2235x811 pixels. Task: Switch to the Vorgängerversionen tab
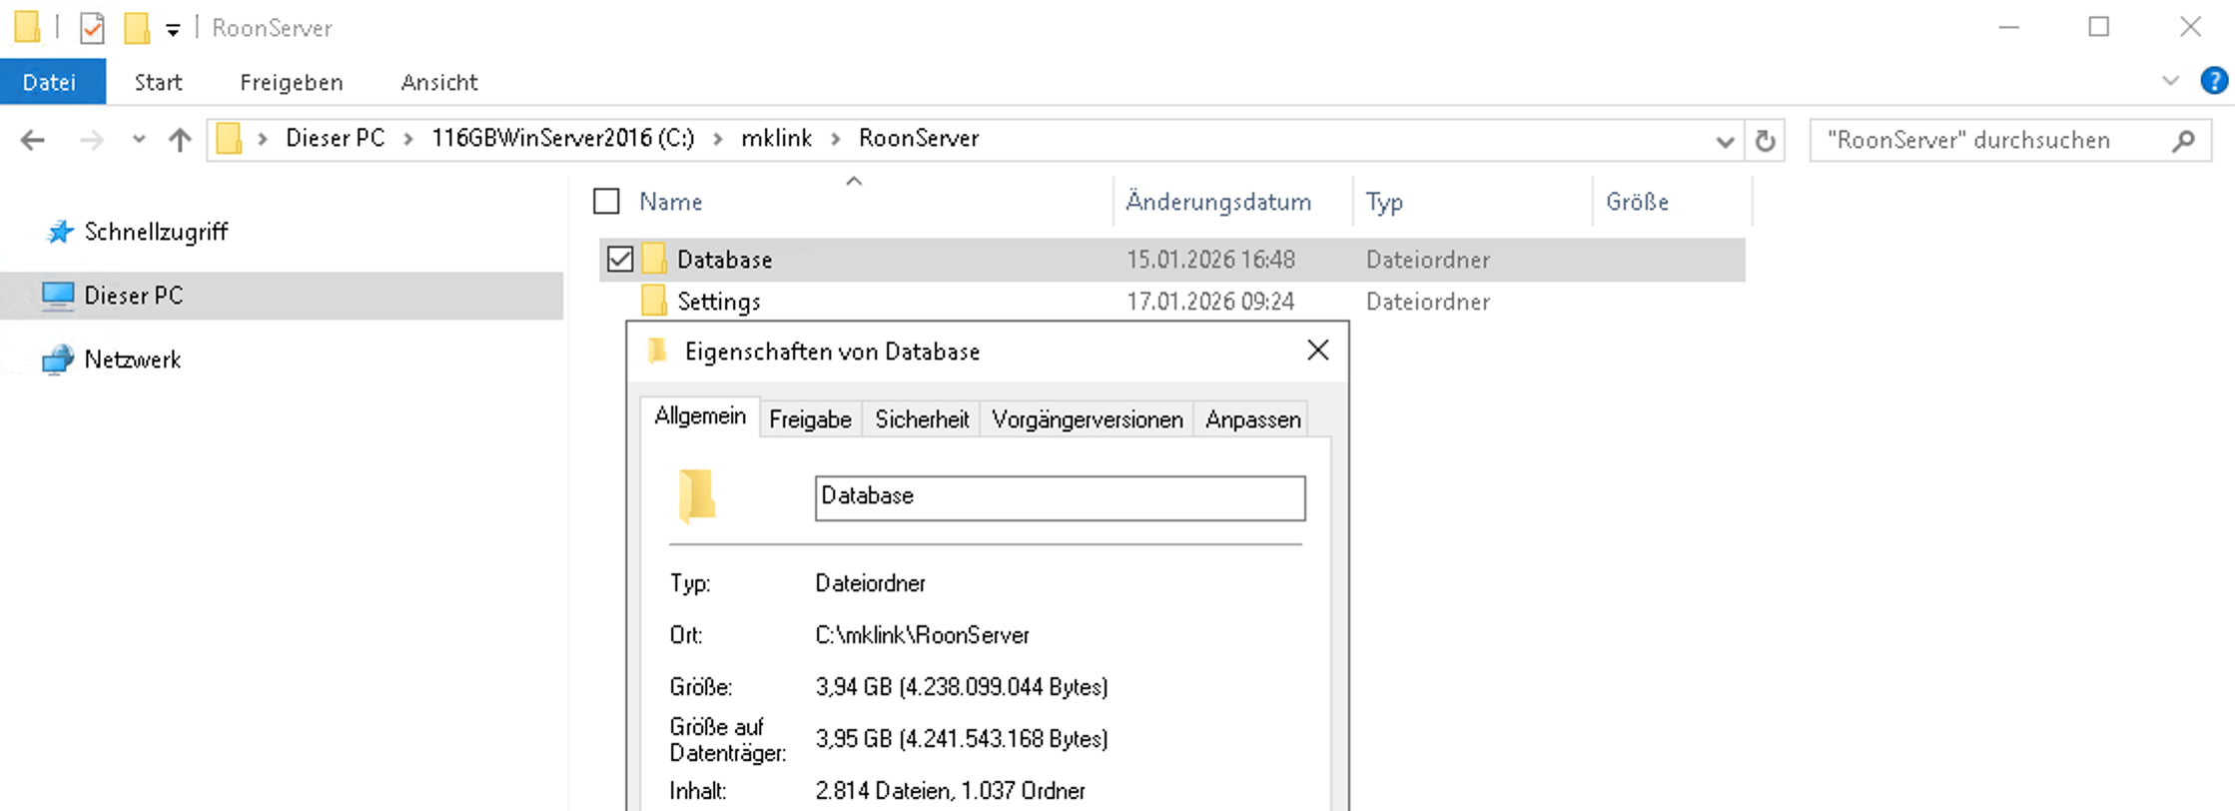pos(1088,419)
